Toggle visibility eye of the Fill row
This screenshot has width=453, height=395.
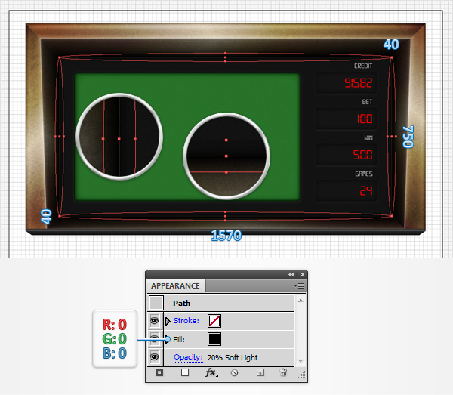tap(155, 339)
